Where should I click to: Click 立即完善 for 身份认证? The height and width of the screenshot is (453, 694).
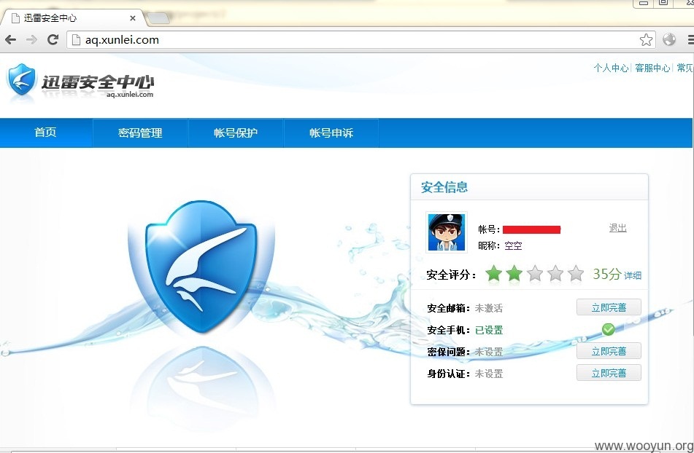tap(609, 373)
